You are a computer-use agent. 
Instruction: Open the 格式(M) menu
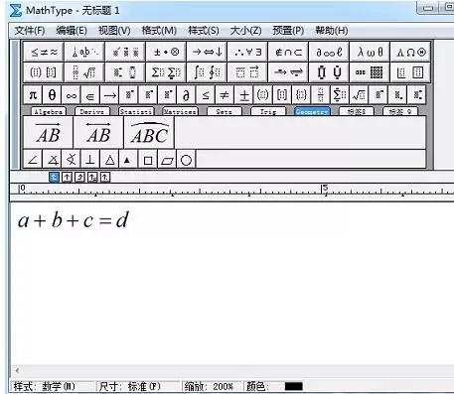(159, 31)
